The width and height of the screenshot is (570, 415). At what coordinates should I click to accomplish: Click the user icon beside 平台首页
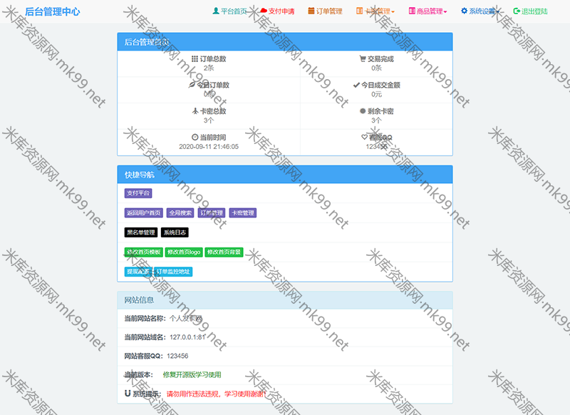point(216,11)
